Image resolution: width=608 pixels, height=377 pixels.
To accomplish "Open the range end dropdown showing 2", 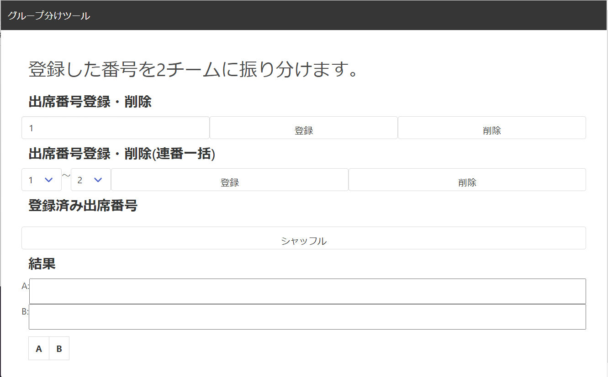I will [90, 180].
